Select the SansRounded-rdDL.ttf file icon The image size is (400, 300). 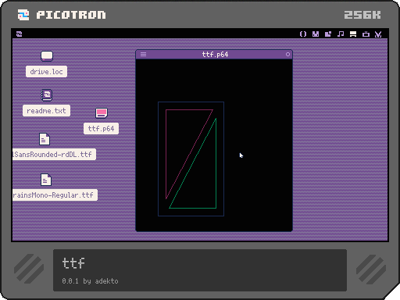point(45,139)
